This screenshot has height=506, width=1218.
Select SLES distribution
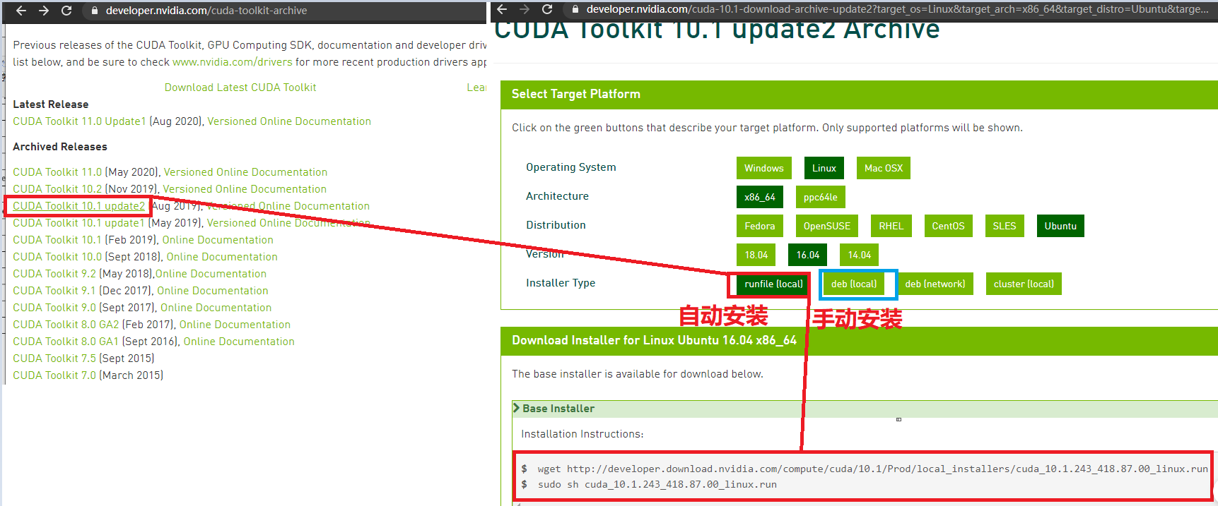point(1004,226)
